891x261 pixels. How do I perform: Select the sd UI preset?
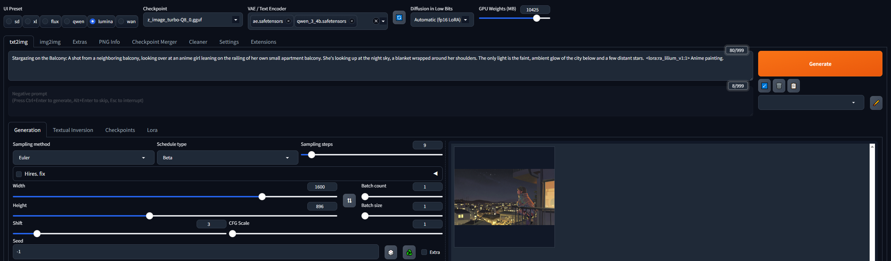13,21
